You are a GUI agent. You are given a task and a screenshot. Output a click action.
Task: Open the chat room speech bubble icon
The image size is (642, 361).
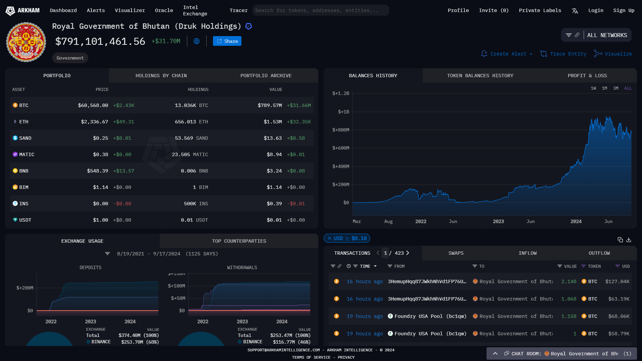tap(507, 354)
